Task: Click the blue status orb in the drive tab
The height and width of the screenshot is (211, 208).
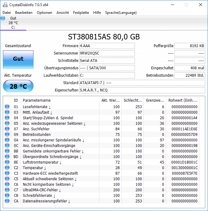Action: pos(3,18)
